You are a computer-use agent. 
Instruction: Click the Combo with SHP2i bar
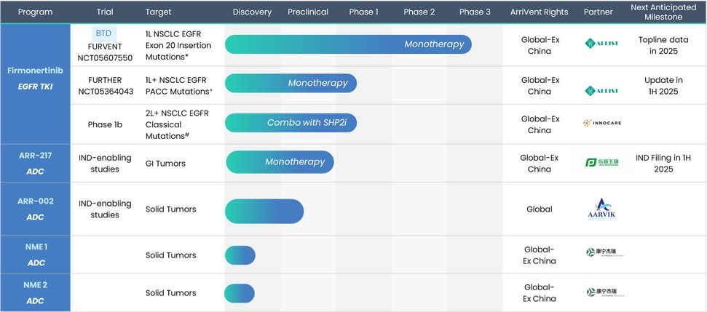[x=291, y=123]
